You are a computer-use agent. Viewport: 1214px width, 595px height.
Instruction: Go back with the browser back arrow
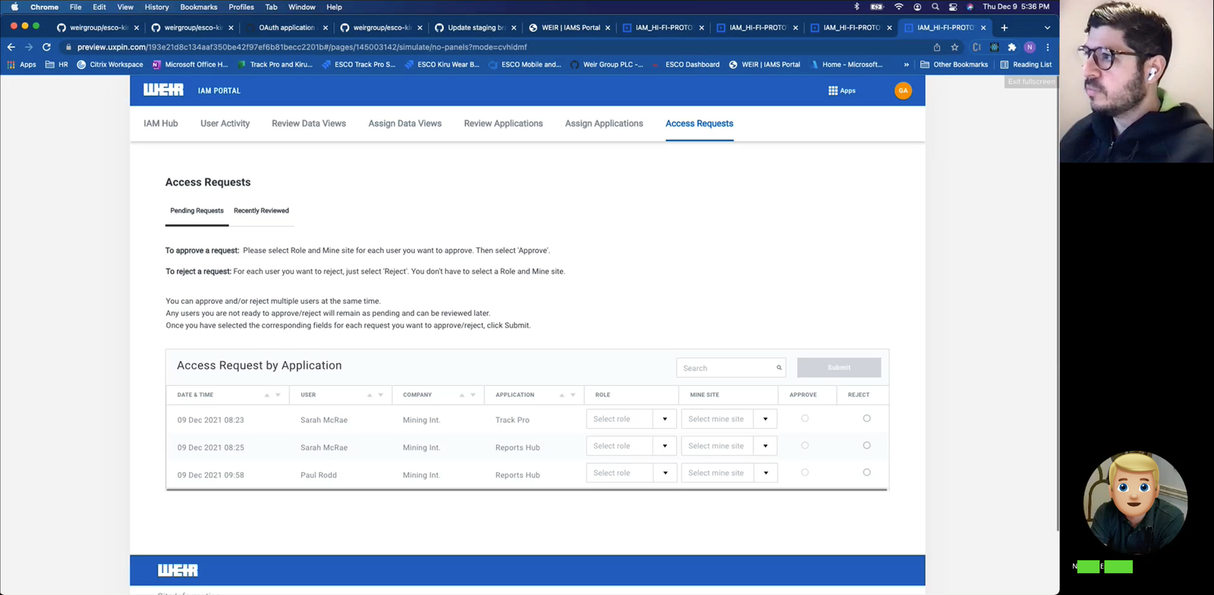coord(11,47)
